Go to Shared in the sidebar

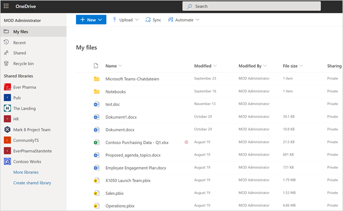20,53
